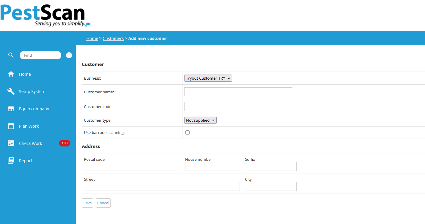Click the red 108 notification badge
Image resolution: width=425 pixels, height=224 pixels.
pyautogui.click(x=65, y=143)
